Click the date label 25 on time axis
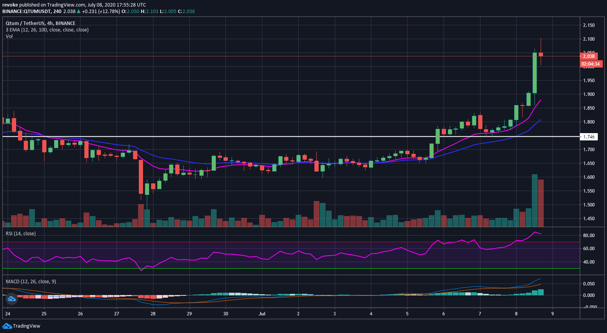The width and height of the screenshot is (607, 333). [x=44, y=314]
